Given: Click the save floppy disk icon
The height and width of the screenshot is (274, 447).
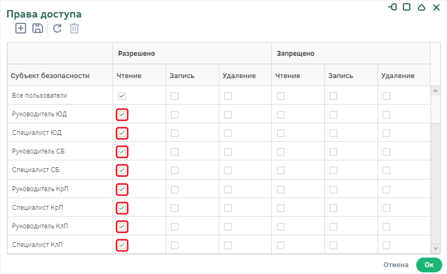Looking at the screenshot, I should tap(38, 28).
